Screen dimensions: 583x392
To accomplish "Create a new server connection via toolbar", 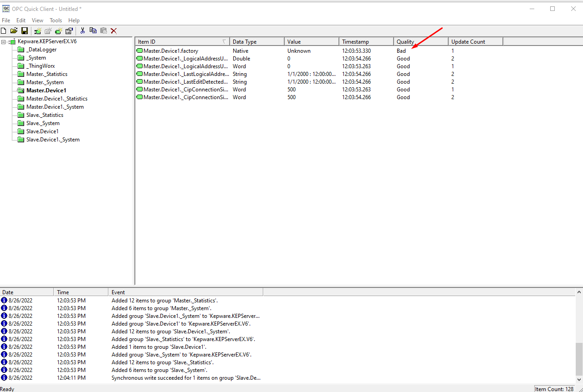I will tap(37, 30).
